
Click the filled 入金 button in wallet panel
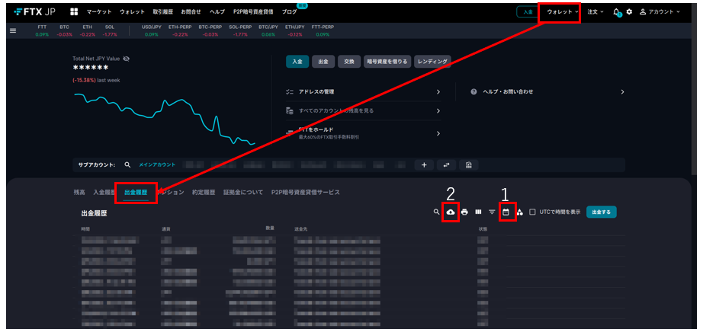click(297, 62)
